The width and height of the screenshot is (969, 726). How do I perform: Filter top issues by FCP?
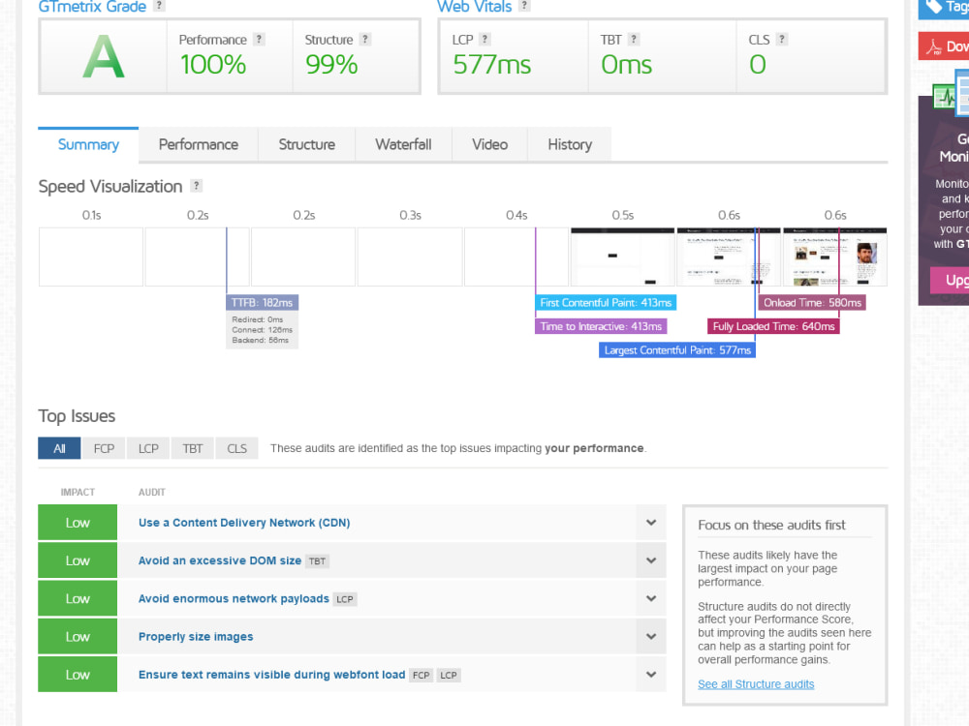tap(104, 448)
